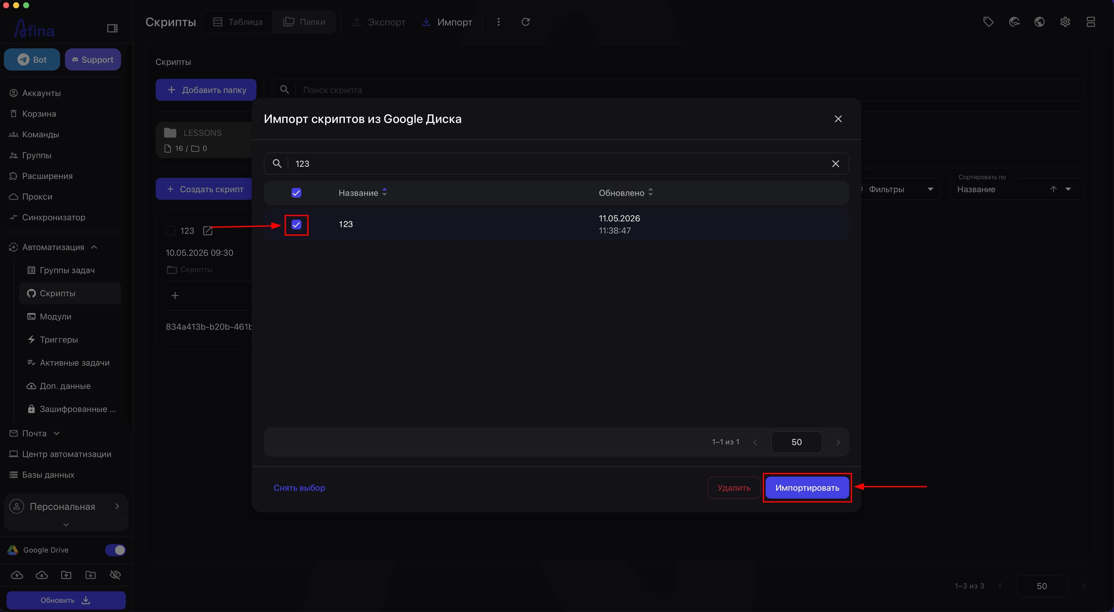The height and width of the screenshot is (612, 1114).
Task: Click the folder download icon
Action: [x=91, y=575]
